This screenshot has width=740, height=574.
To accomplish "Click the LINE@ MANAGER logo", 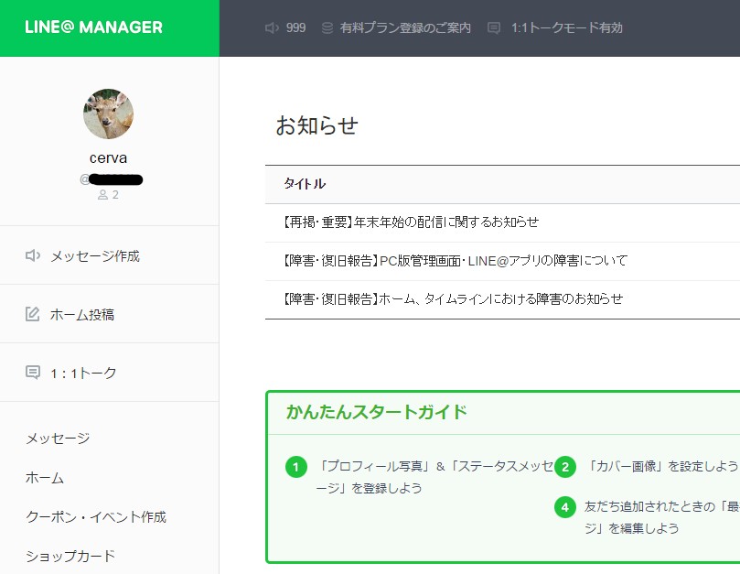I will pyautogui.click(x=93, y=27).
